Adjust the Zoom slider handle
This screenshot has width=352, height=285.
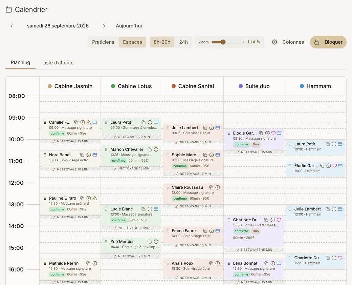(223, 42)
